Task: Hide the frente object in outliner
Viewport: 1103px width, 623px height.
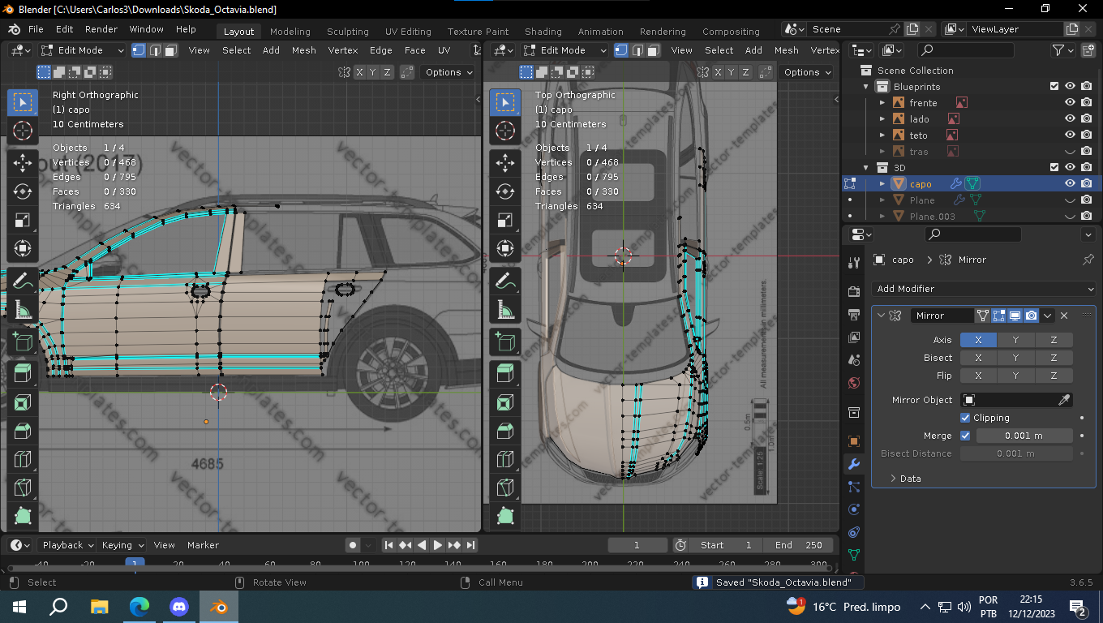Action: pos(1070,102)
